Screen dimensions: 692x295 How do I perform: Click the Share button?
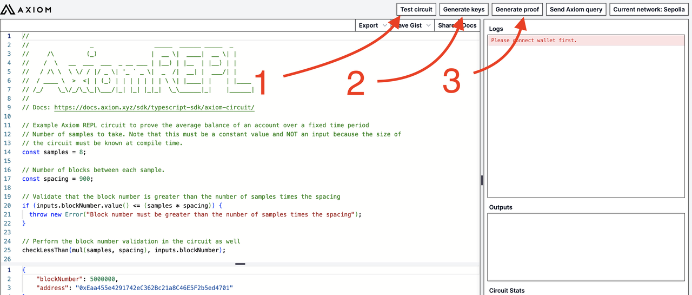point(447,25)
